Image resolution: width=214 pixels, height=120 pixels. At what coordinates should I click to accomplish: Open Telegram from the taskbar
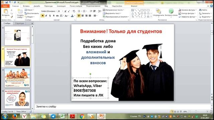[53, 116]
